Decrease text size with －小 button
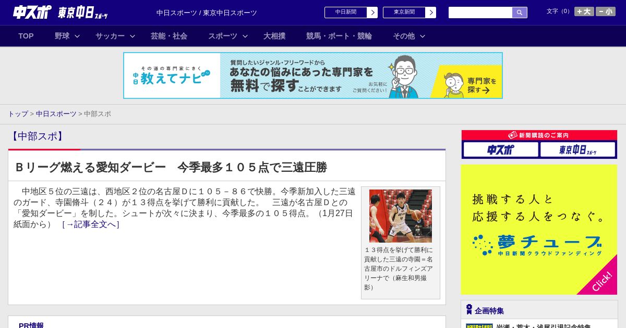Viewport: 626px width, 328px height. (606, 11)
